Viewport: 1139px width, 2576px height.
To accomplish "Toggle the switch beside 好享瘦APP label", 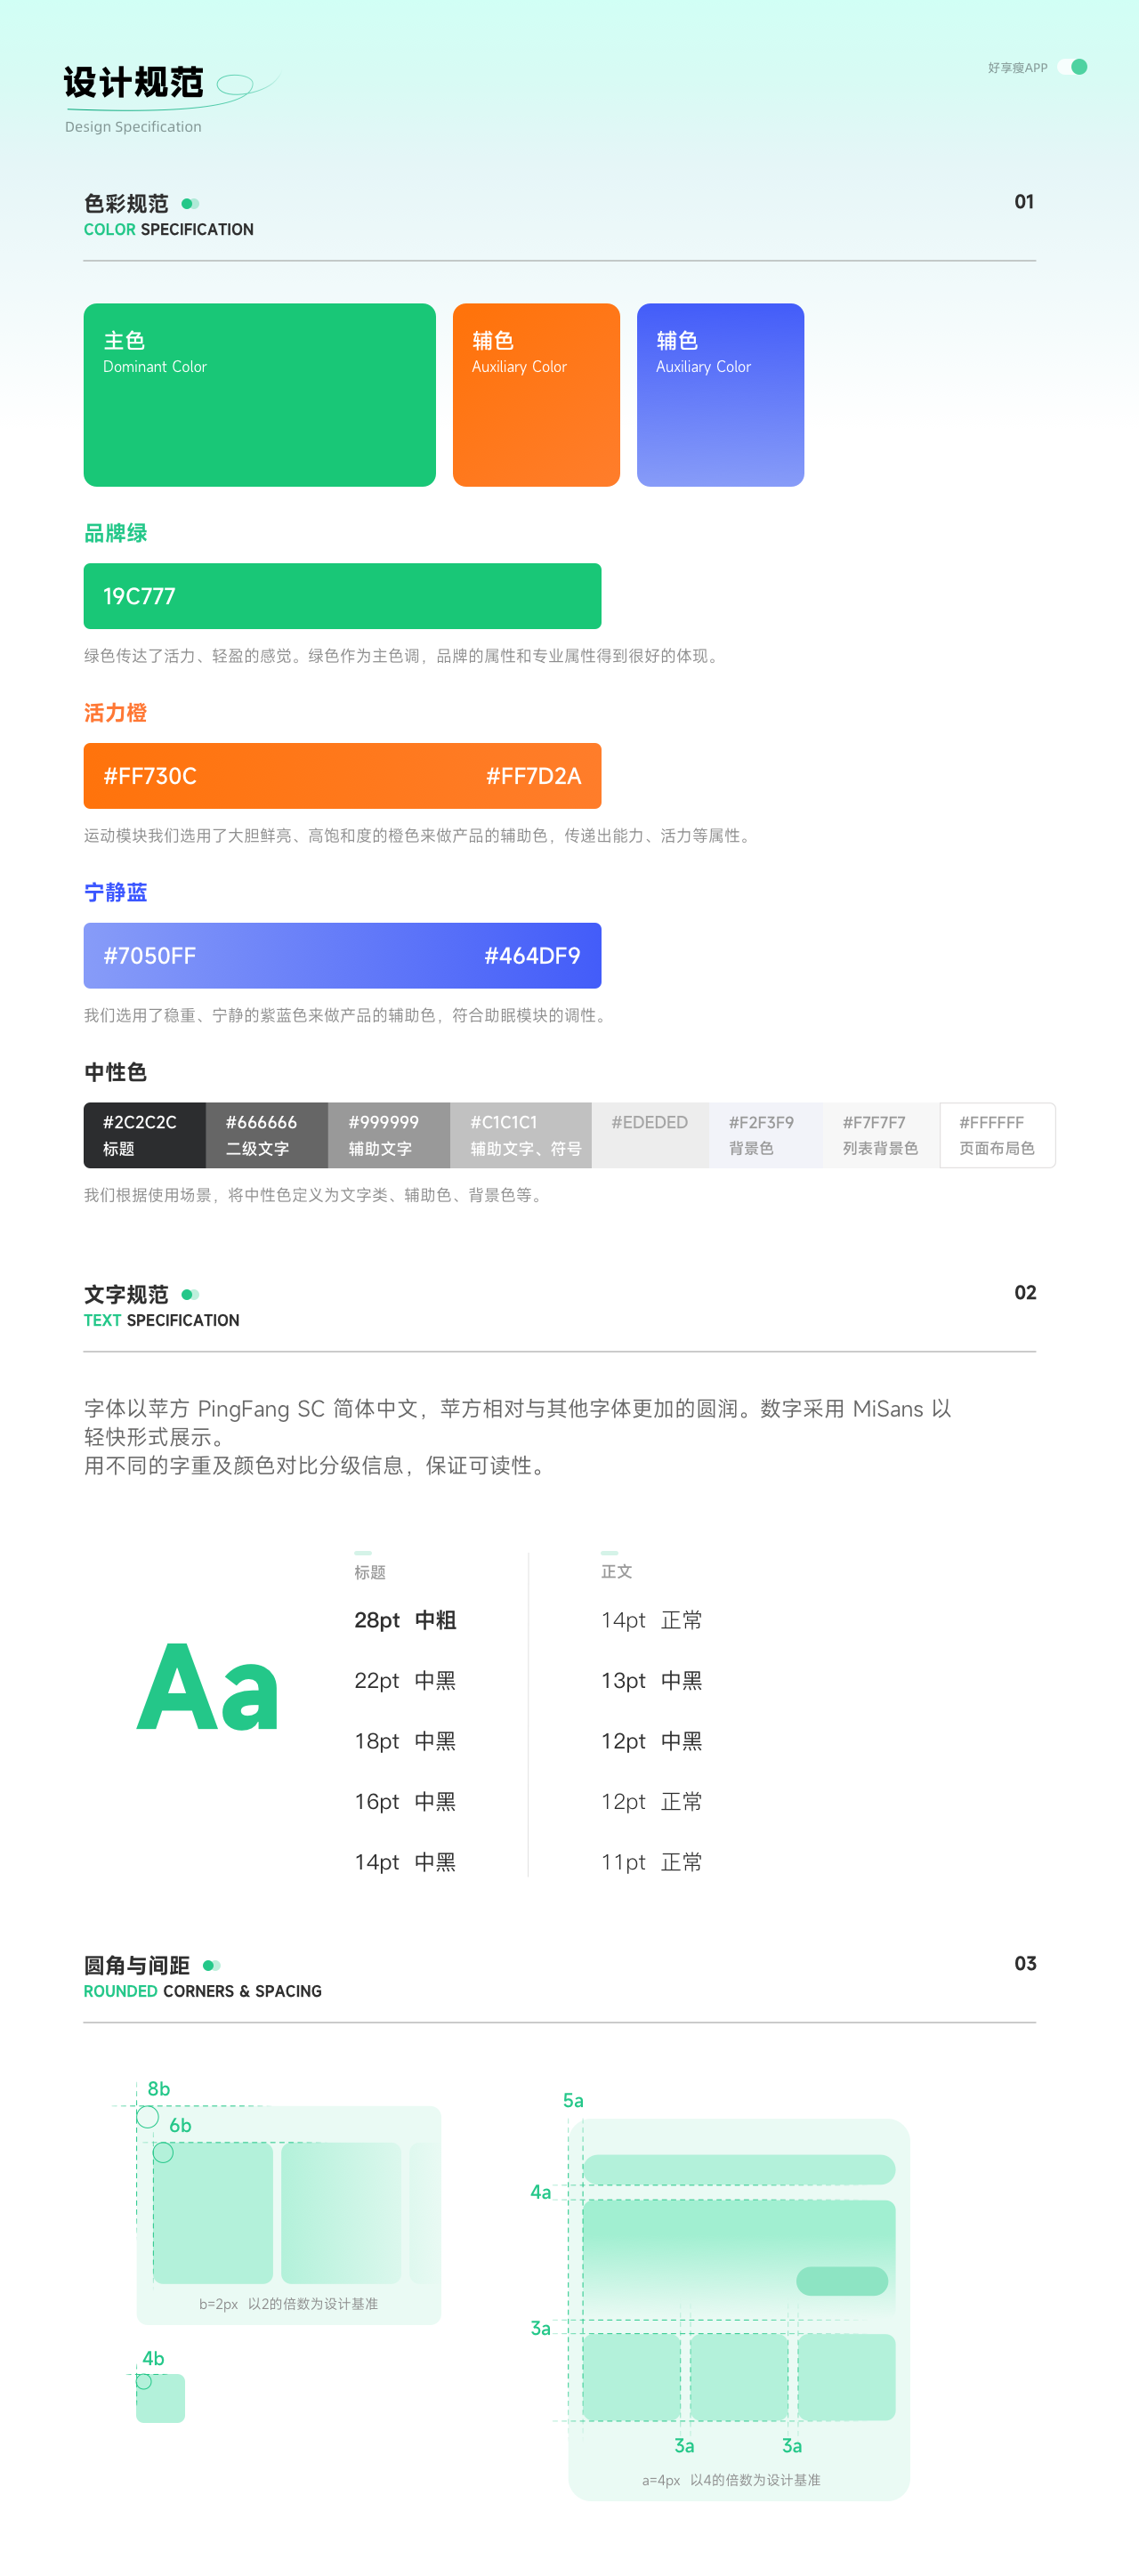I will [1072, 67].
